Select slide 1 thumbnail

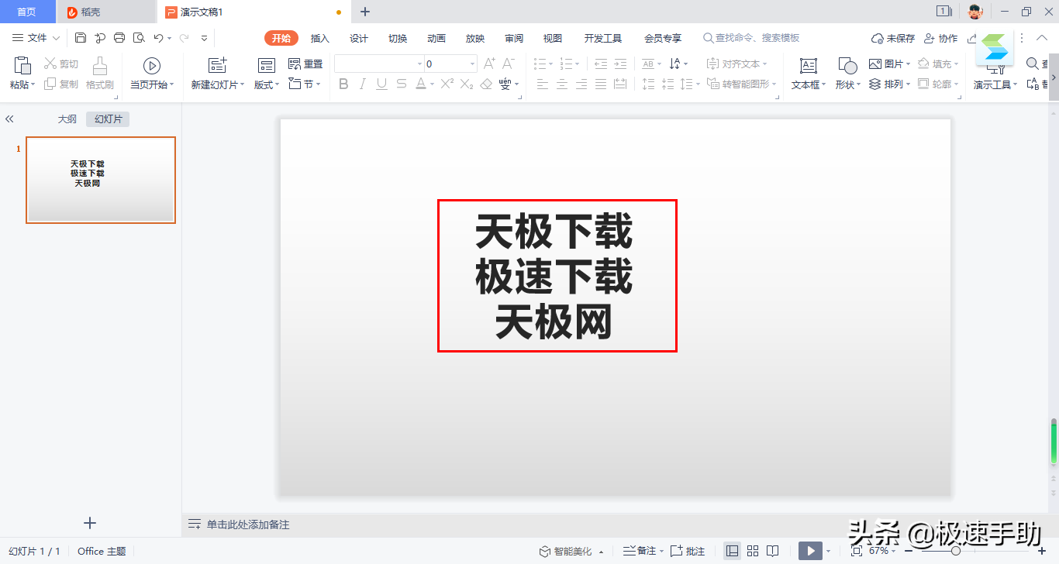[101, 180]
